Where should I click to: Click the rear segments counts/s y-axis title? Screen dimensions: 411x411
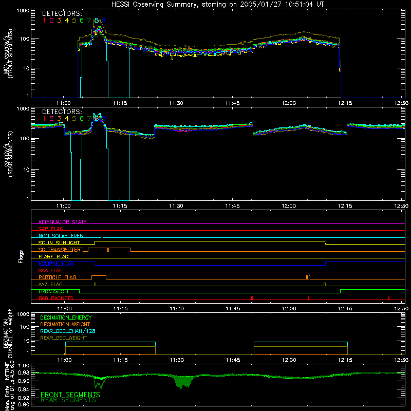point(8,154)
